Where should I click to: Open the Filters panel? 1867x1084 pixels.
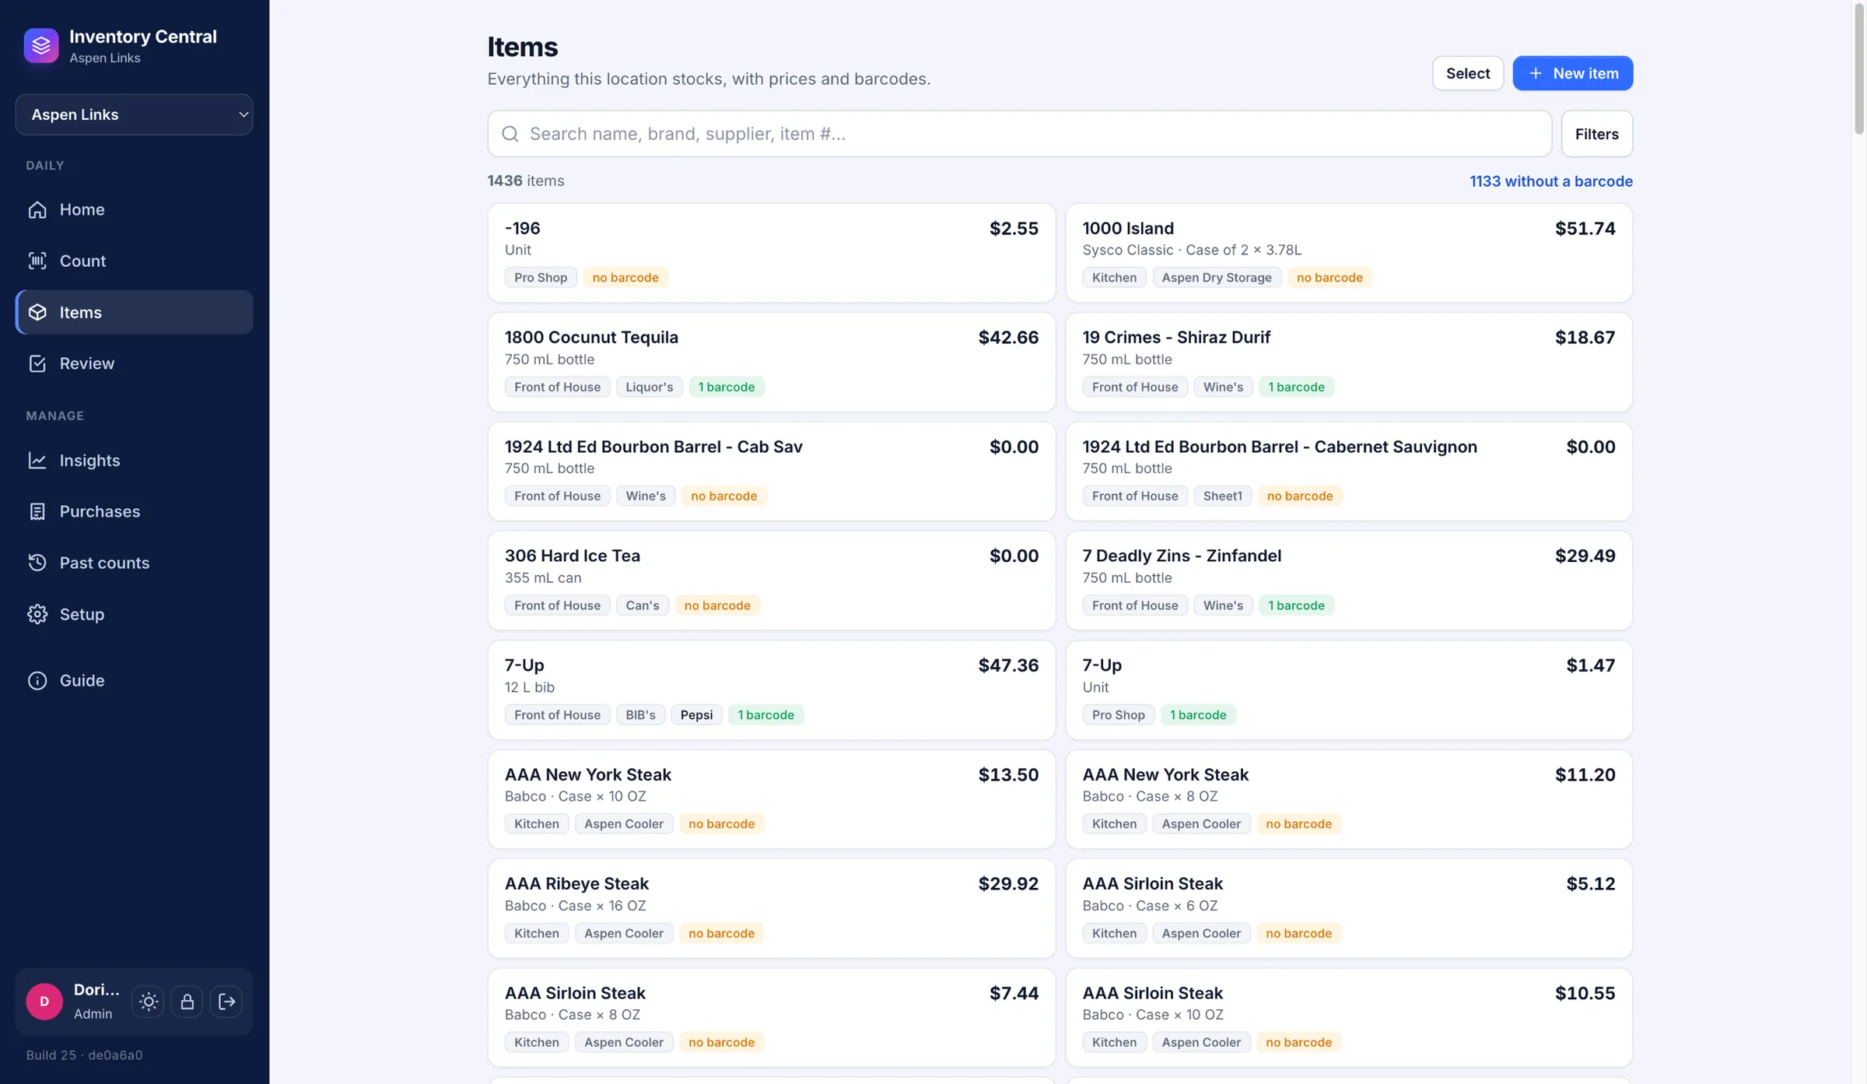(1596, 134)
